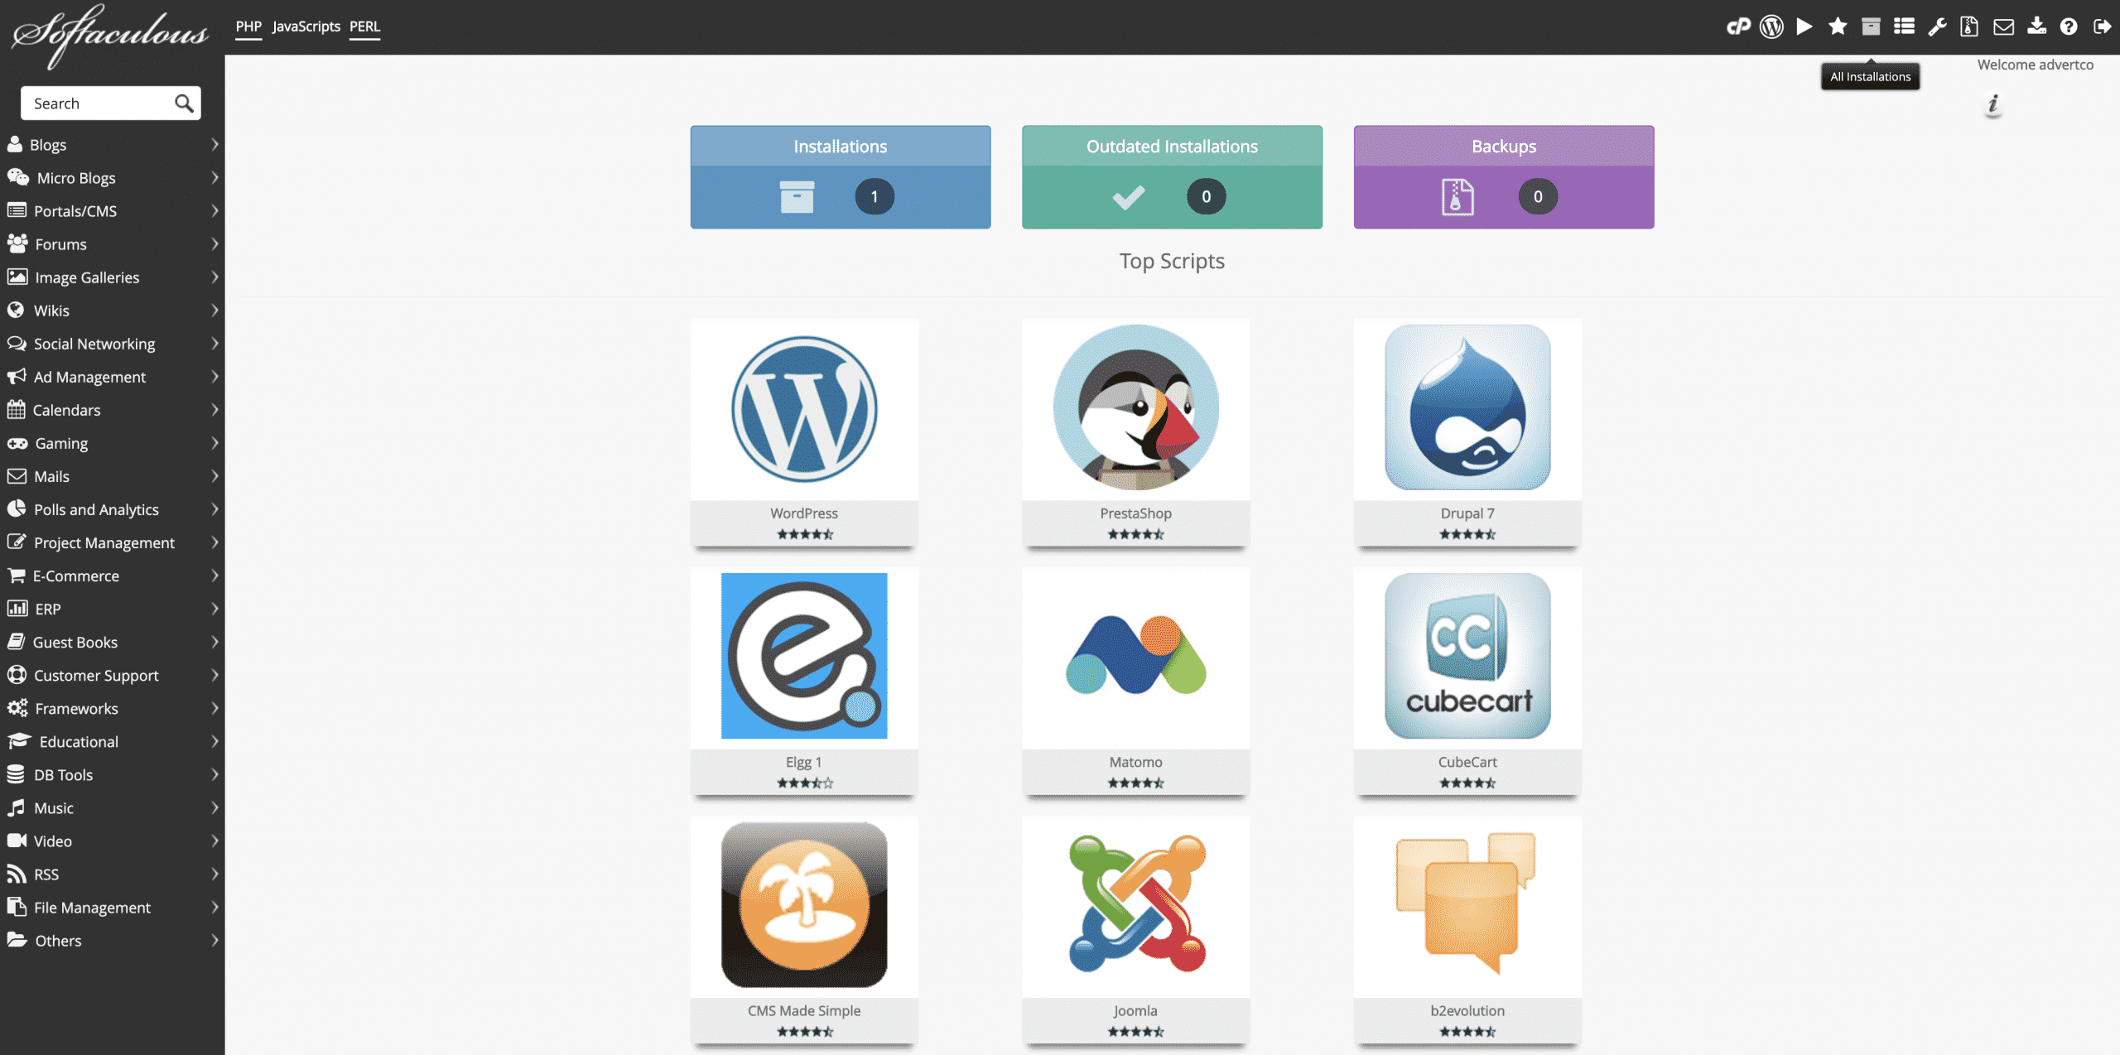
Task: Open the Joomla script thumbnail
Action: tap(1135, 905)
